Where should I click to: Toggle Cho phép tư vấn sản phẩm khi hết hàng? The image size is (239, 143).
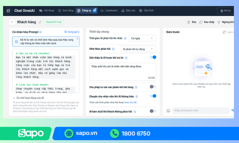153,87
